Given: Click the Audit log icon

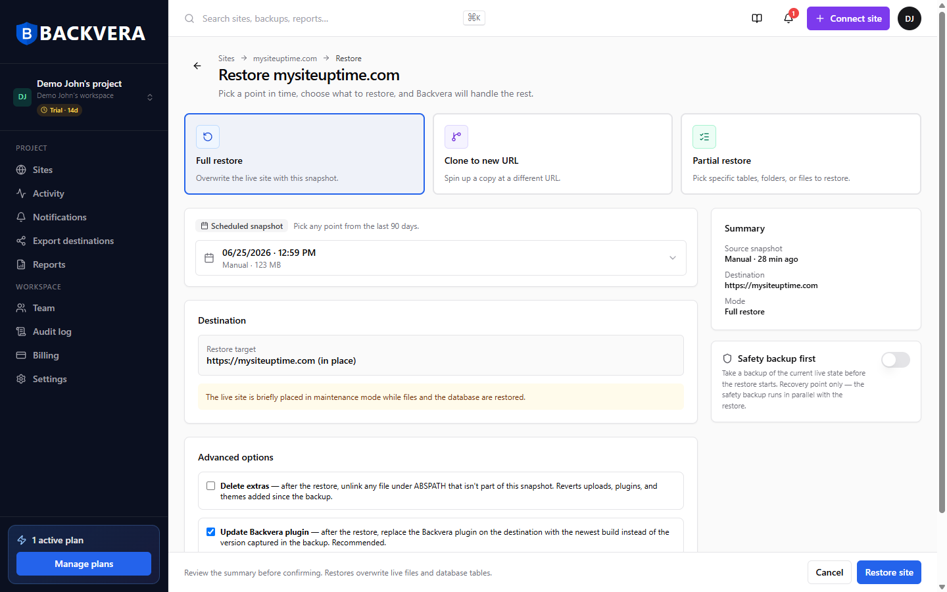Looking at the screenshot, I should 21,332.
